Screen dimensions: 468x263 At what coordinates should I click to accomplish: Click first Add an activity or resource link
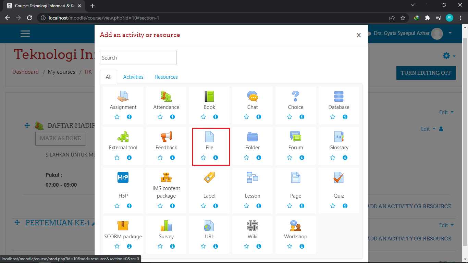(x=409, y=206)
